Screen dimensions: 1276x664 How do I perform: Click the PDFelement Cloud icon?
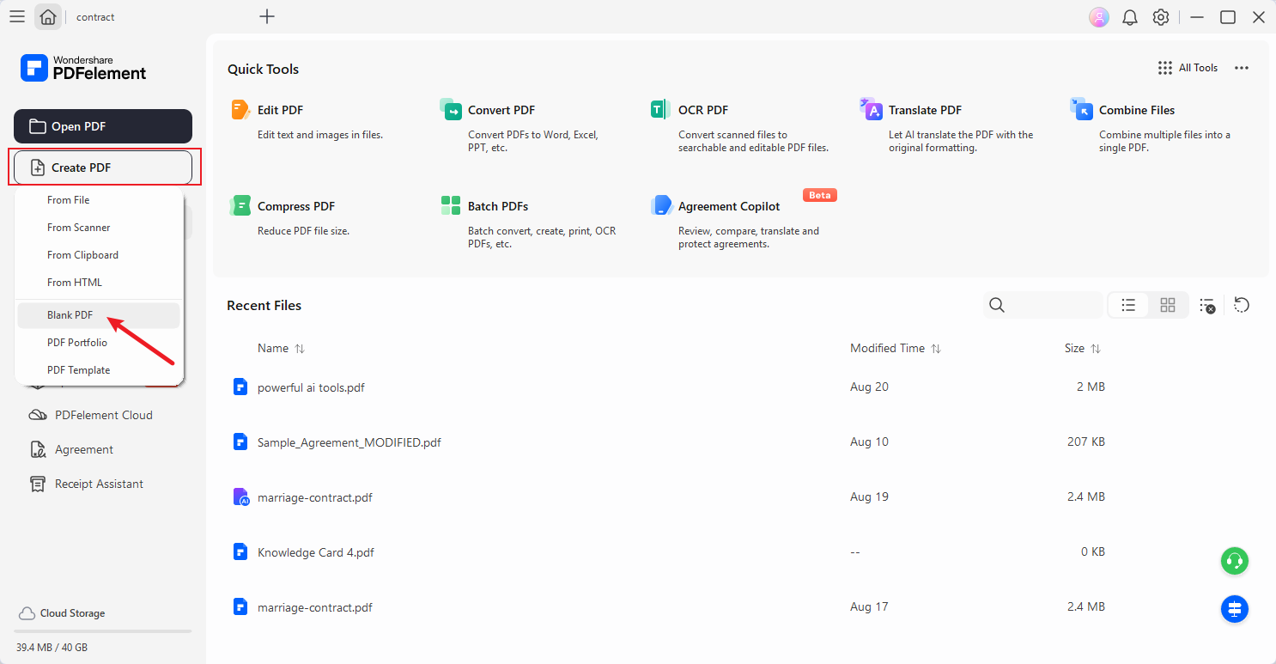click(38, 415)
